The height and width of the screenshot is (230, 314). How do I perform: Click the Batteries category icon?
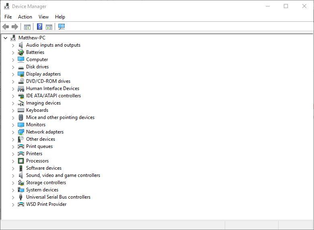pyautogui.click(x=21, y=52)
